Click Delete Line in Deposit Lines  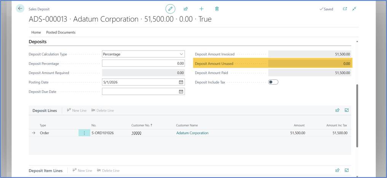point(102,110)
